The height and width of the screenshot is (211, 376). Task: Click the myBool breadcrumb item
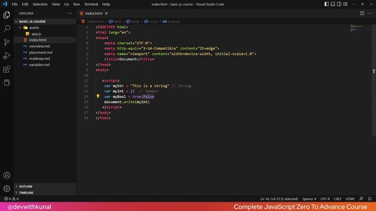[x=172, y=22]
